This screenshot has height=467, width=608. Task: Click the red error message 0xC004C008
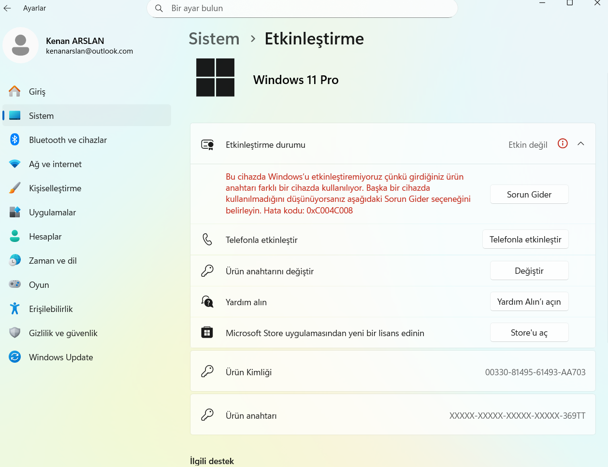point(348,194)
